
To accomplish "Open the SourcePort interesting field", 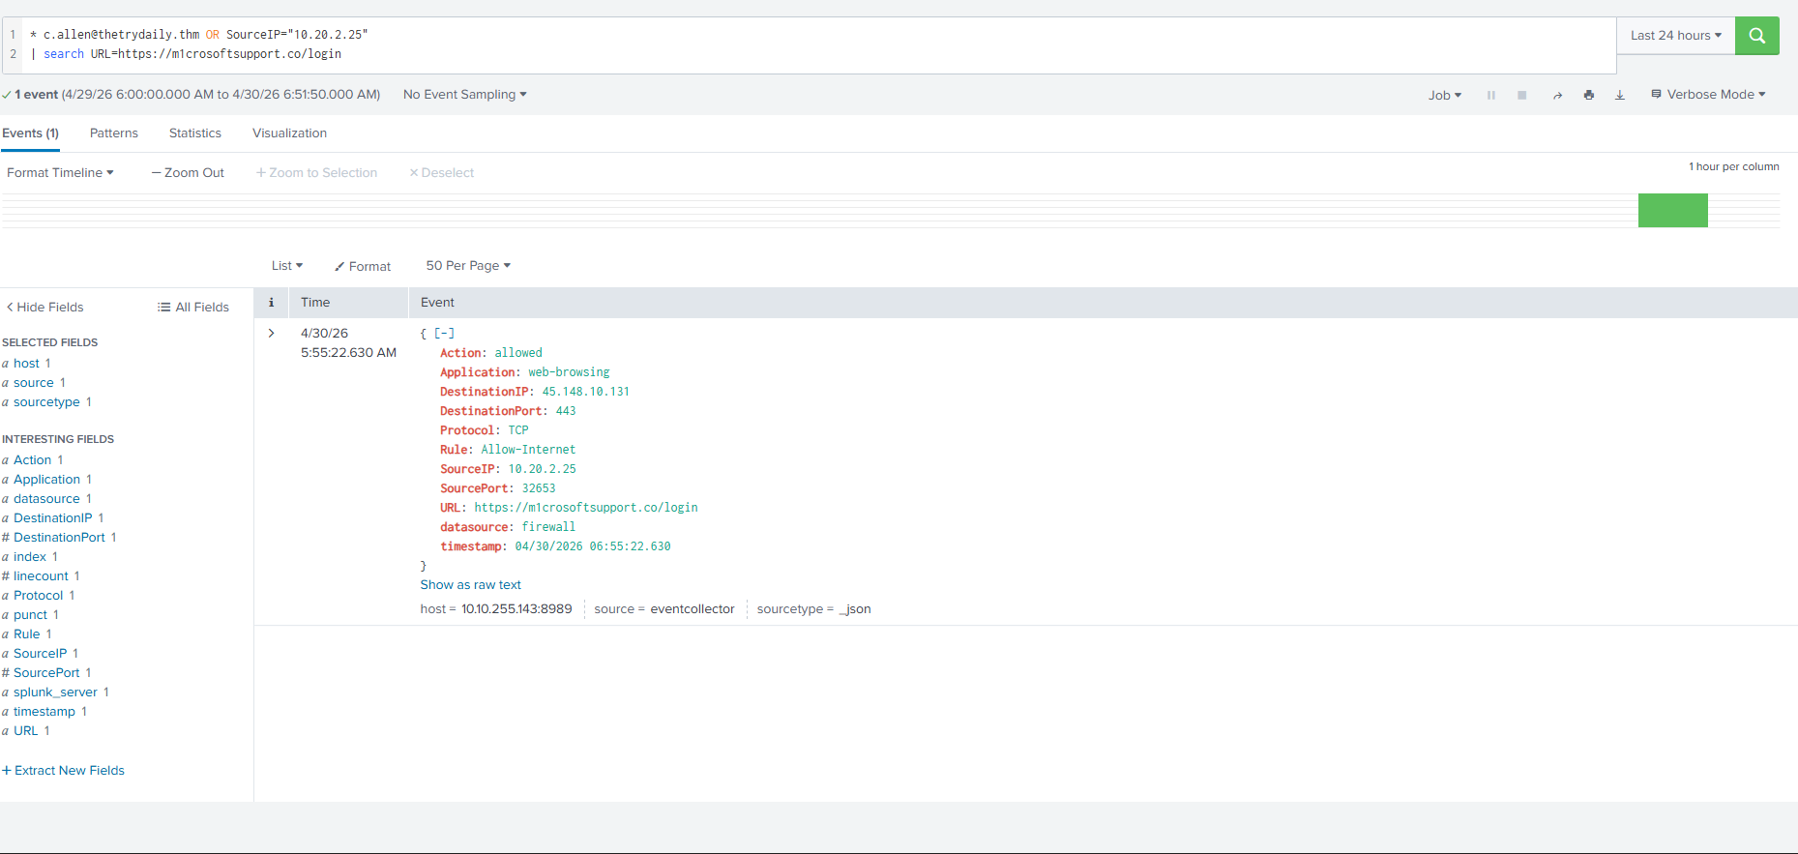I will coord(46,673).
